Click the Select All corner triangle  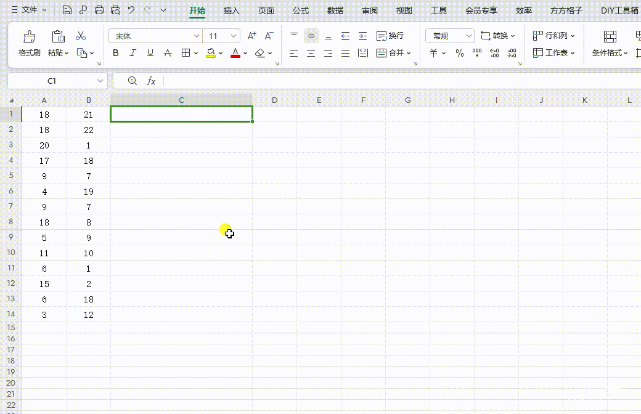pos(11,100)
